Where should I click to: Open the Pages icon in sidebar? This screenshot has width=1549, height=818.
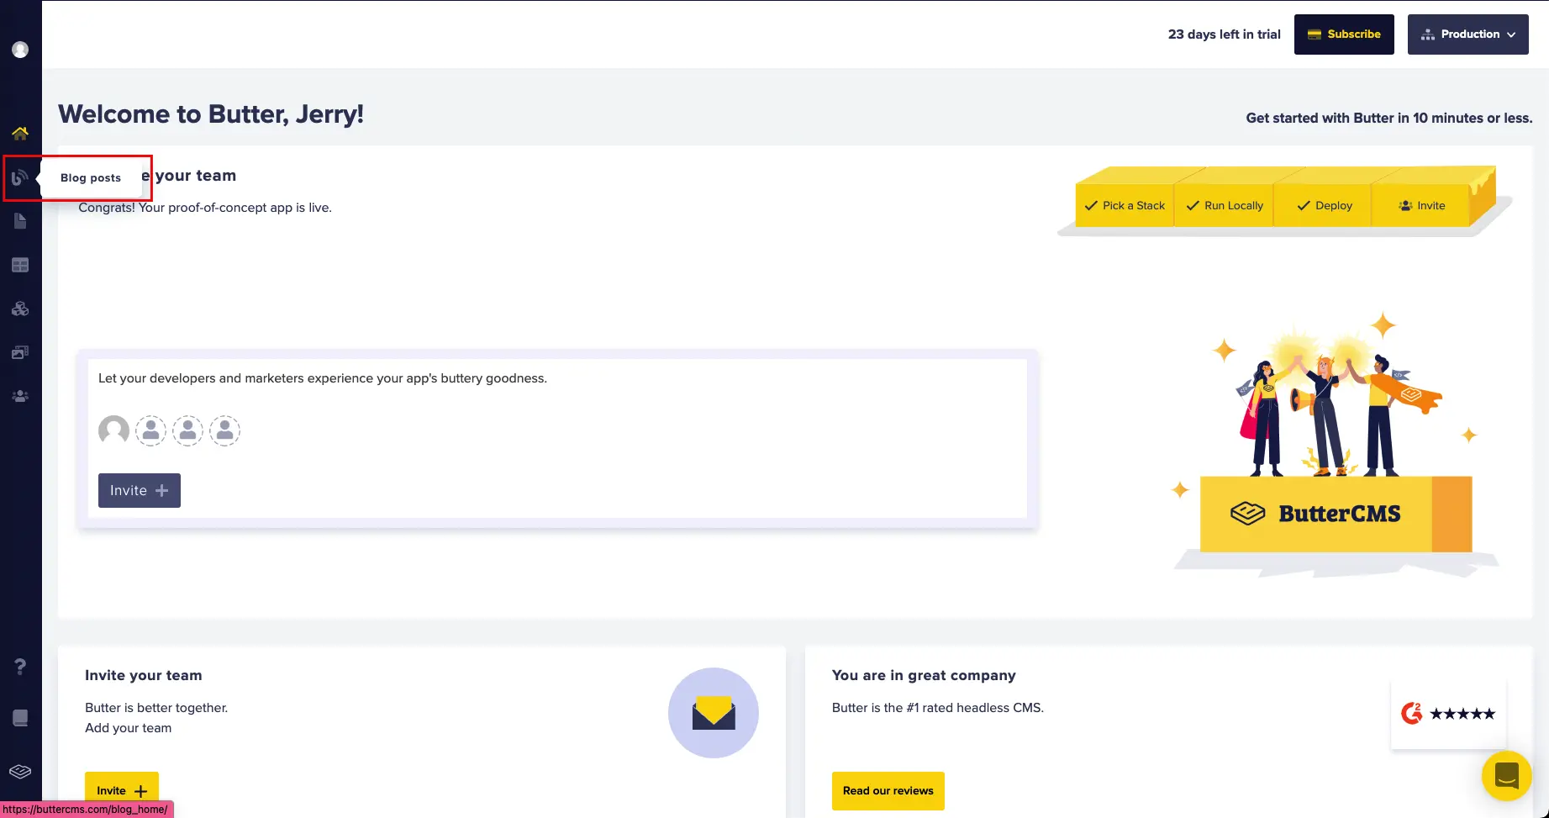tap(20, 221)
